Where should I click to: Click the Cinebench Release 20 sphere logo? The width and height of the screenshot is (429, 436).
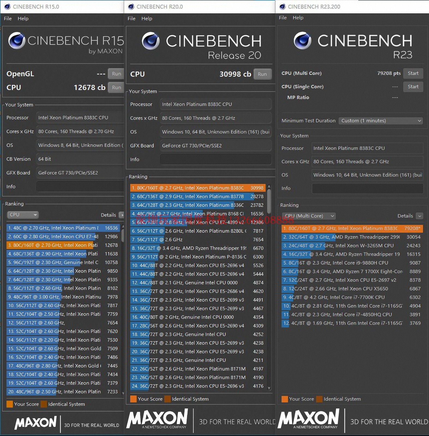(151, 41)
